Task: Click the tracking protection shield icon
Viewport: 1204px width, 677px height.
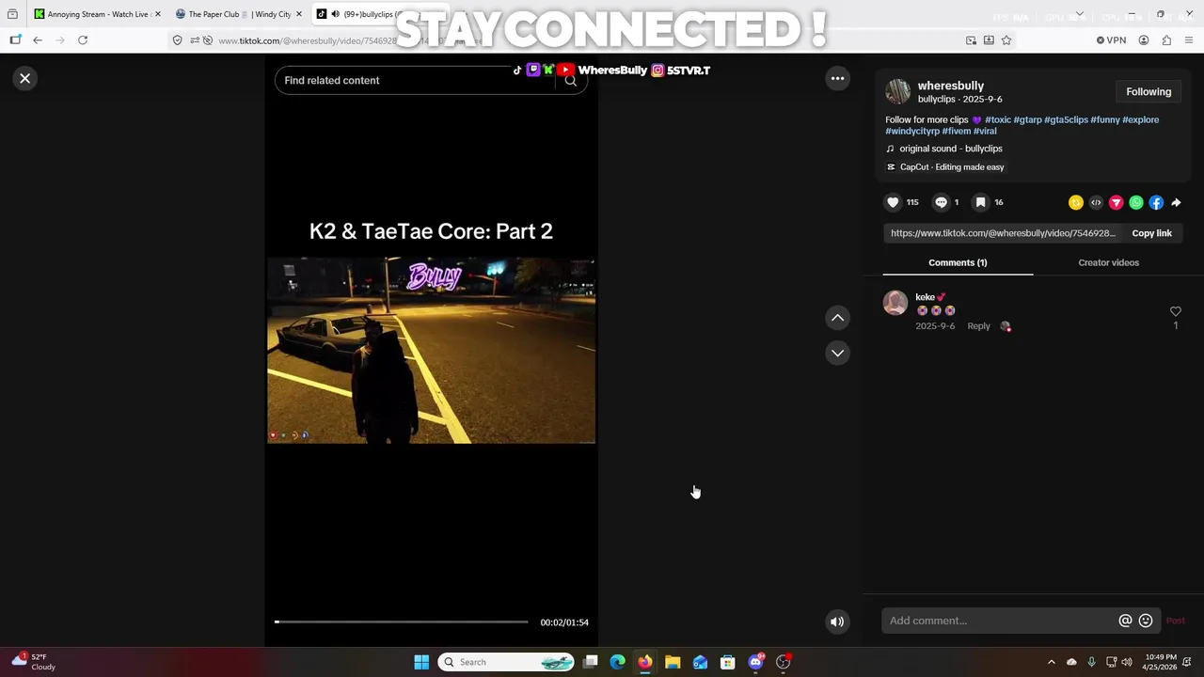Action: tap(177, 40)
